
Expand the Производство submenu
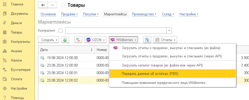coord(144,14)
